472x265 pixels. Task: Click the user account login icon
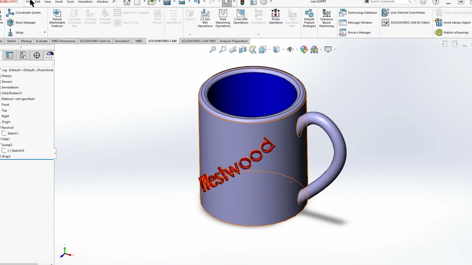click(423, 2)
